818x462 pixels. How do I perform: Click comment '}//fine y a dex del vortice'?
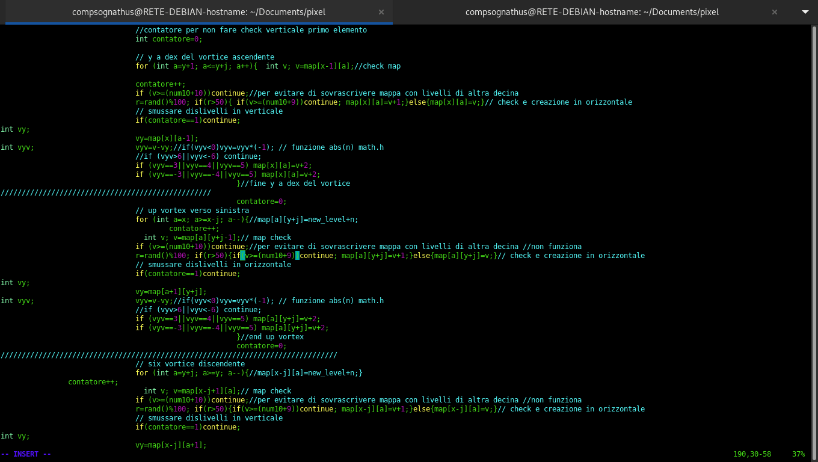pos(293,183)
